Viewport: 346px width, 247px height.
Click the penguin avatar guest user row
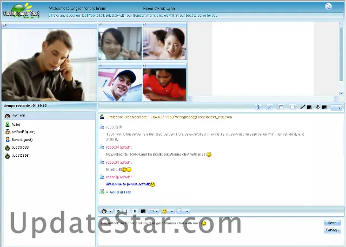(49, 132)
